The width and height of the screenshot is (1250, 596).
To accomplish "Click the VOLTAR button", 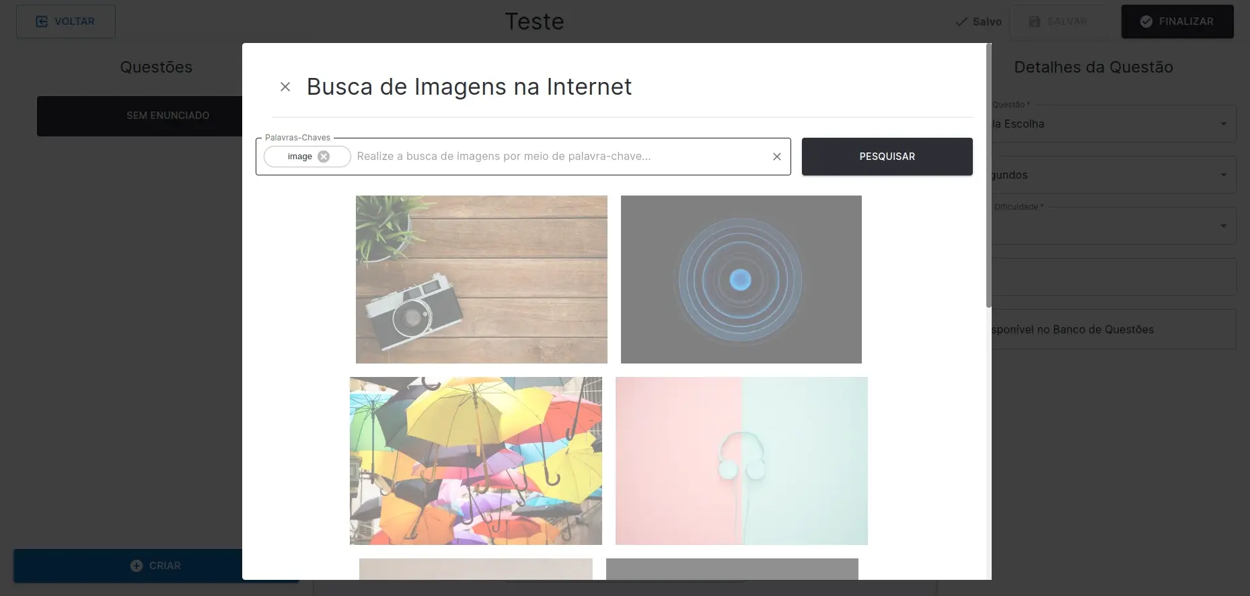I will (x=66, y=22).
